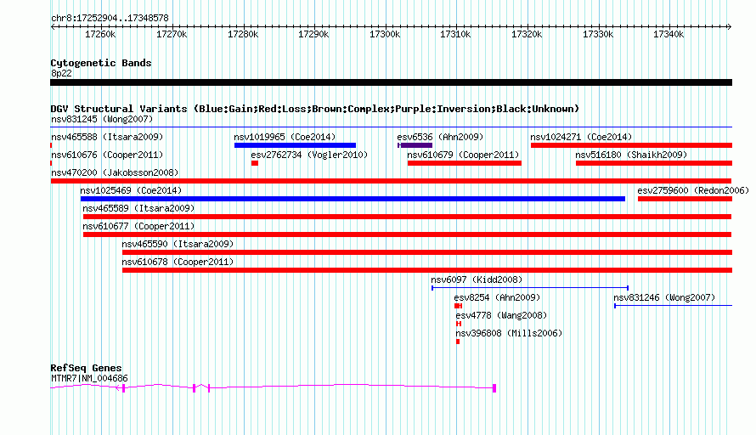Click the 17270k ruler tick label
Screen dimensions: 756x435
point(172,34)
